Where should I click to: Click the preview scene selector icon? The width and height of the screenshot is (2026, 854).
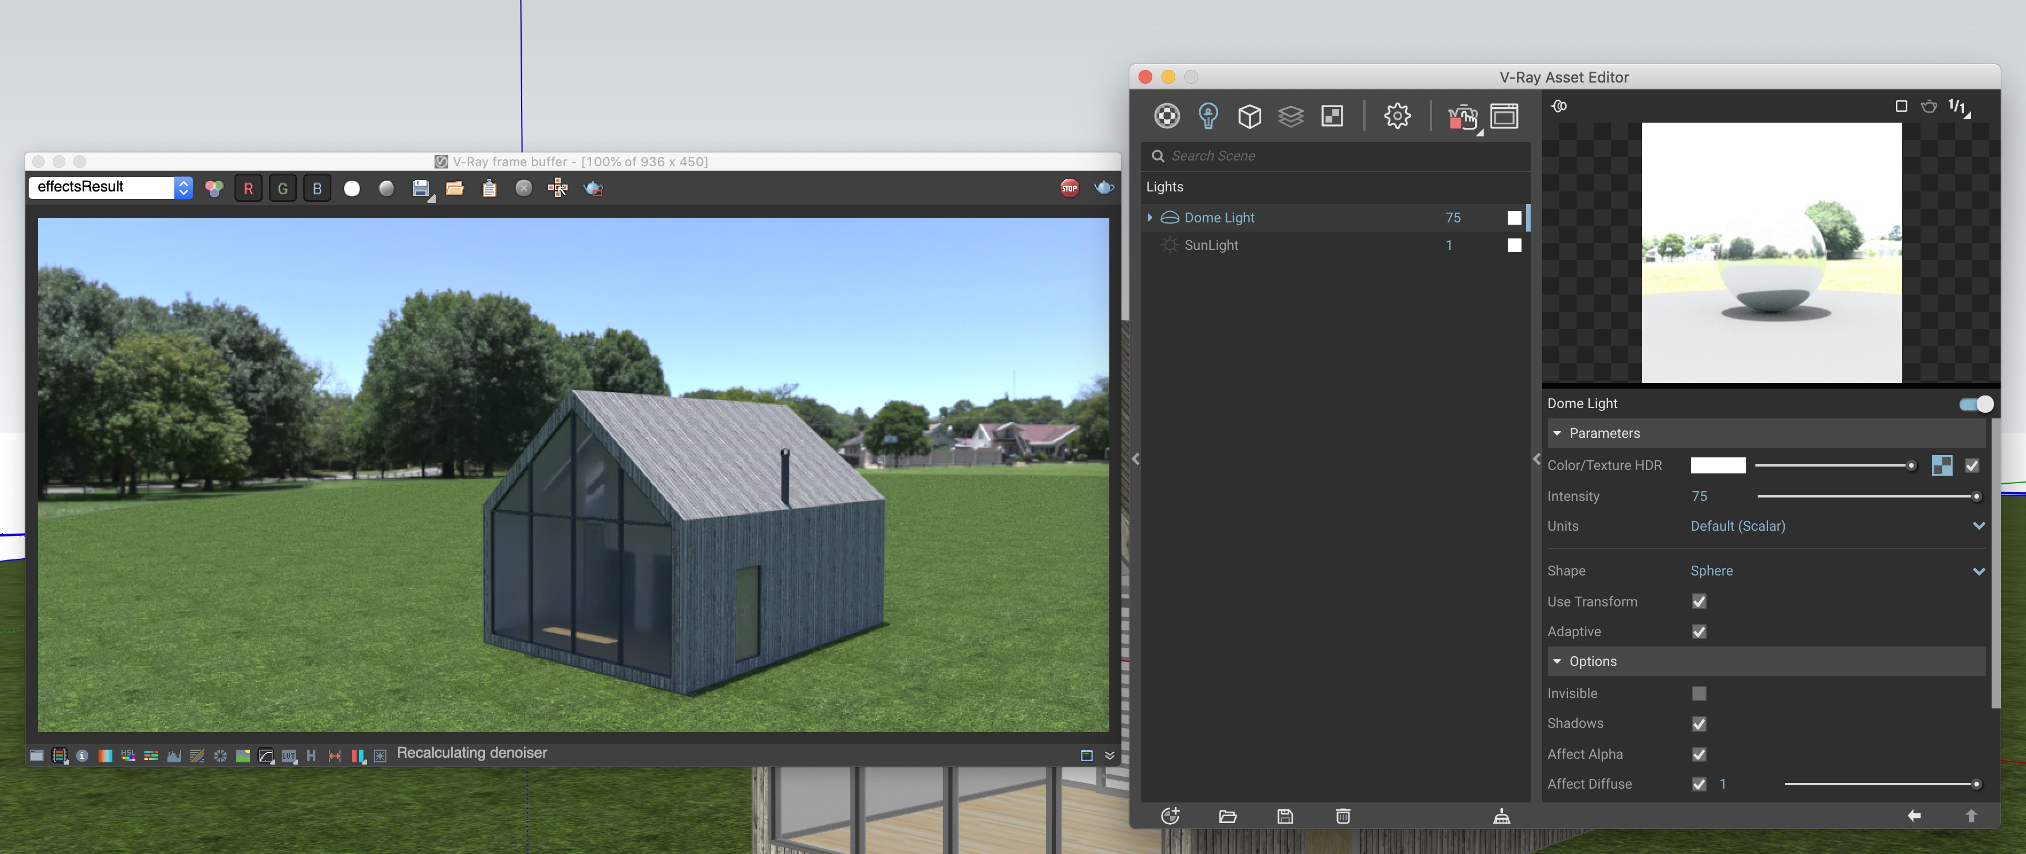(x=1559, y=106)
